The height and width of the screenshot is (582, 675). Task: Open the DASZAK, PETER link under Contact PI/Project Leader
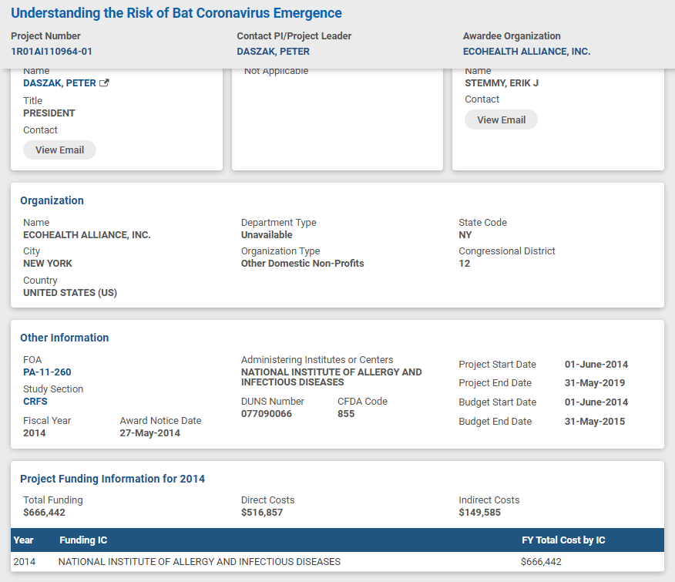273,52
